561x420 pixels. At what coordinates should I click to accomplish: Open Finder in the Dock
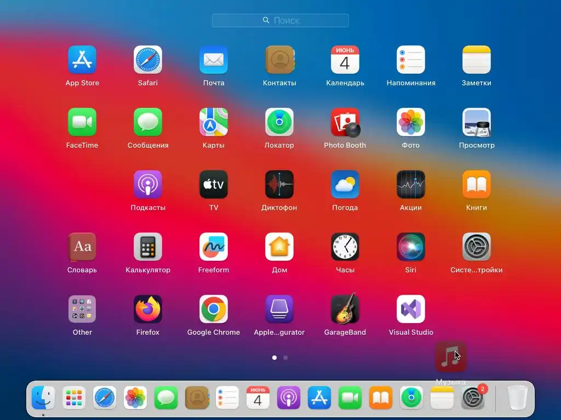pos(43,398)
